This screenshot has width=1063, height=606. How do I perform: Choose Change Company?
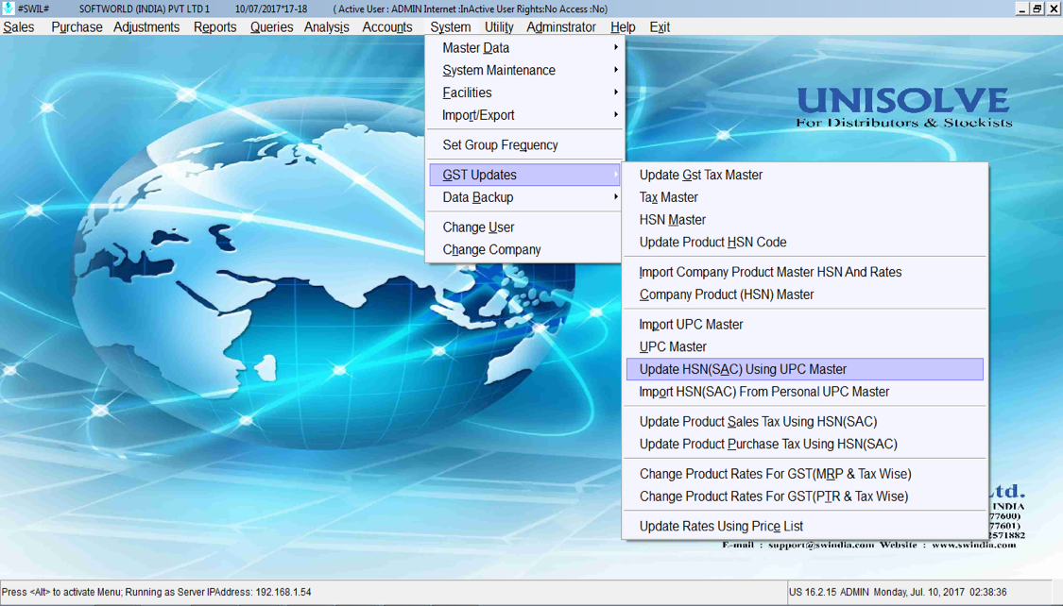[x=524, y=249]
